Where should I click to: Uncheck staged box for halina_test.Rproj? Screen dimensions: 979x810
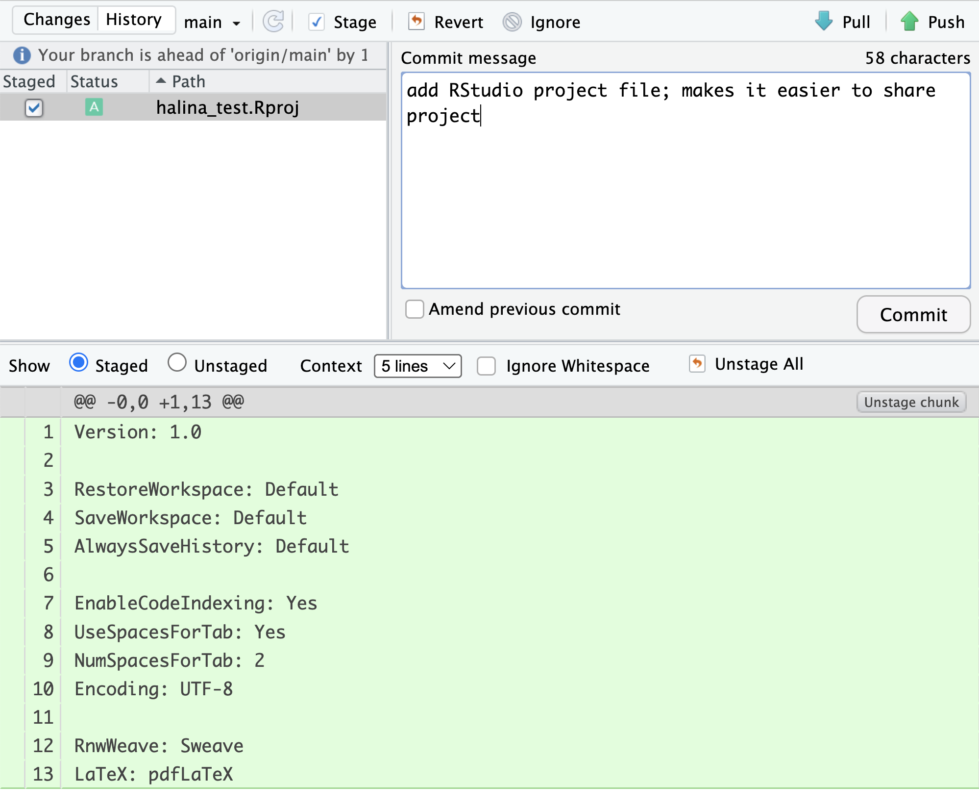click(x=34, y=108)
